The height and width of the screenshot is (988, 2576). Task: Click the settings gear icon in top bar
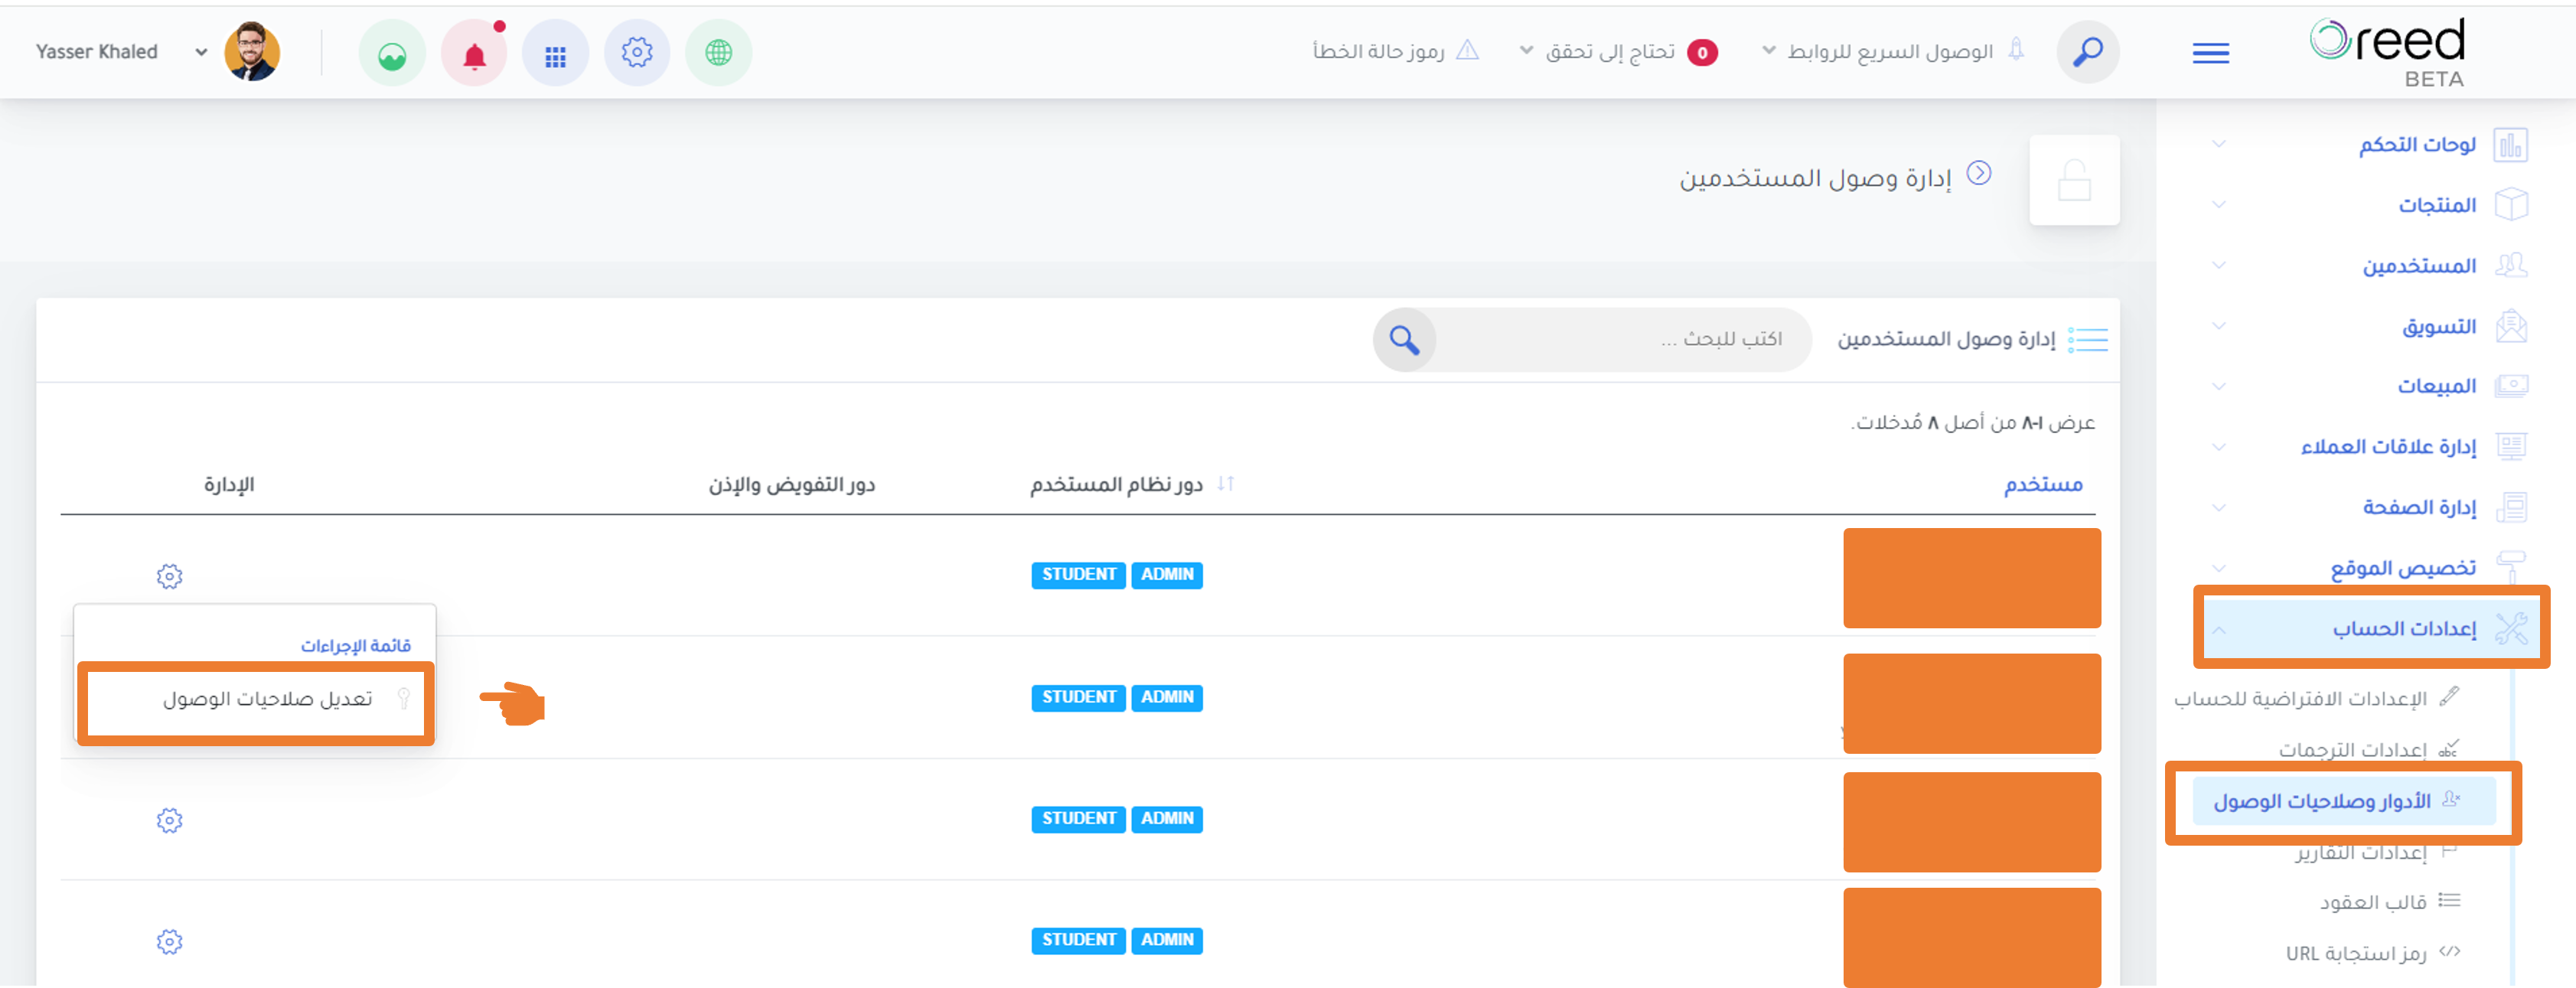coord(637,53)
